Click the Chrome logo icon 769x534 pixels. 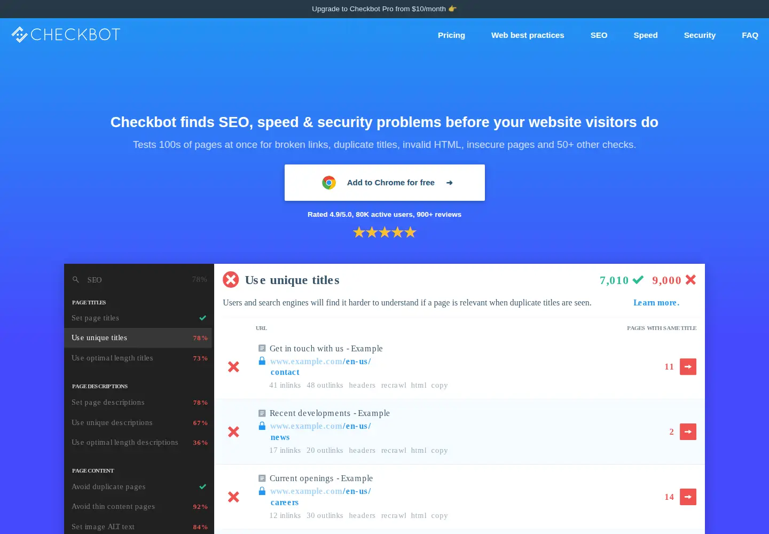click(329, 183)
